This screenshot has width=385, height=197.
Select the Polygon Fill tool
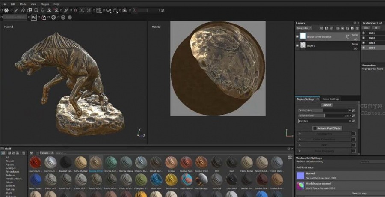[36, 10]
